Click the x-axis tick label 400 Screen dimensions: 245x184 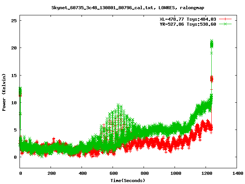point(83,173)
